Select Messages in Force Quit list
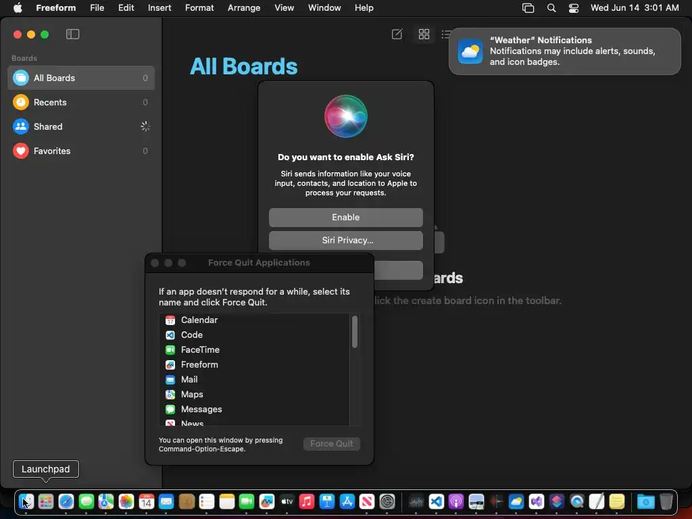This screenshot has width=692, height=519. [x=255, y=409]
